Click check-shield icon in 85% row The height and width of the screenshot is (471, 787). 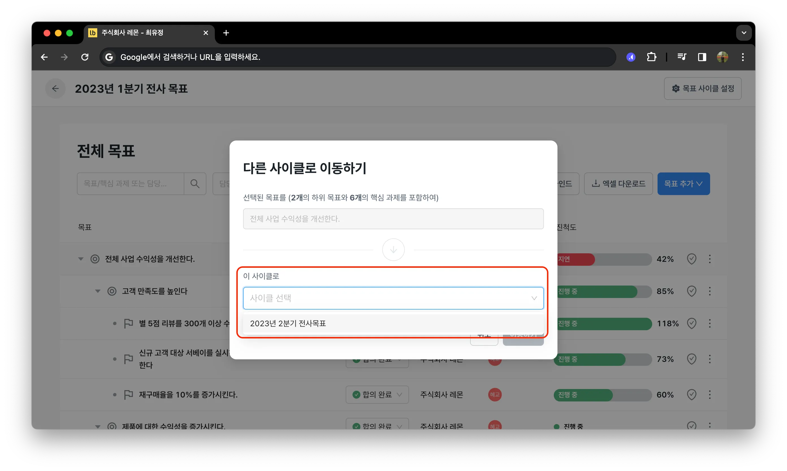[691, 291]
